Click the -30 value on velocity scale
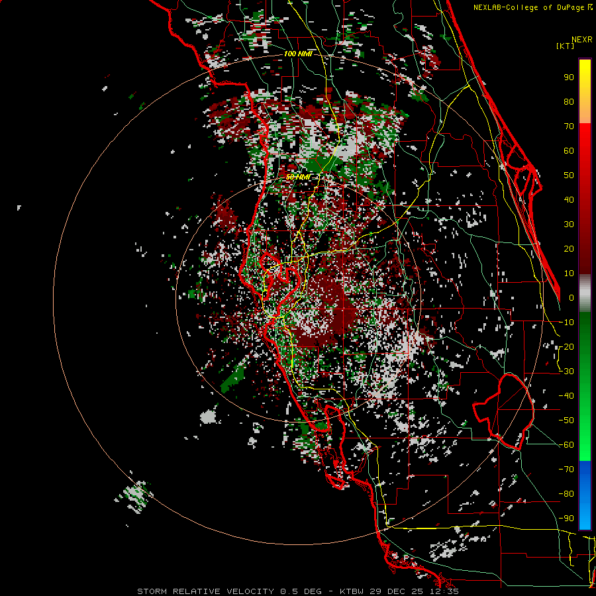 pyautogui.click(x=566, y=372)
